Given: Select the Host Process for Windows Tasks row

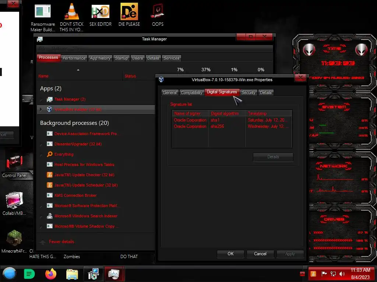Looking at the screenshot, I should click(96, 164).
